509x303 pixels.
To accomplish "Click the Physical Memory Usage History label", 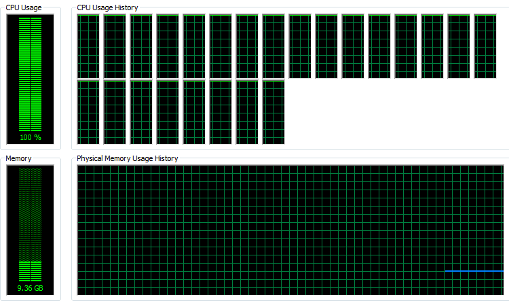I will coord(128,158).
